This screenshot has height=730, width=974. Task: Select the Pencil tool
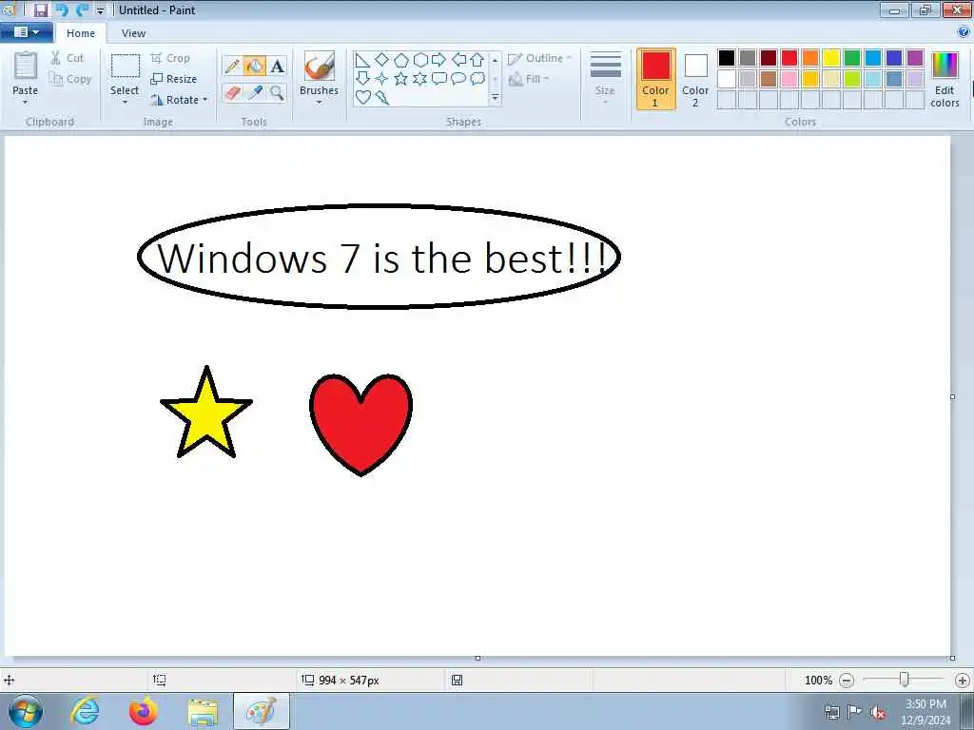point(232,66)
